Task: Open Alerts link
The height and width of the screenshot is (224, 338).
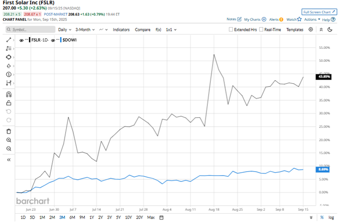Action: pos(276,19)
